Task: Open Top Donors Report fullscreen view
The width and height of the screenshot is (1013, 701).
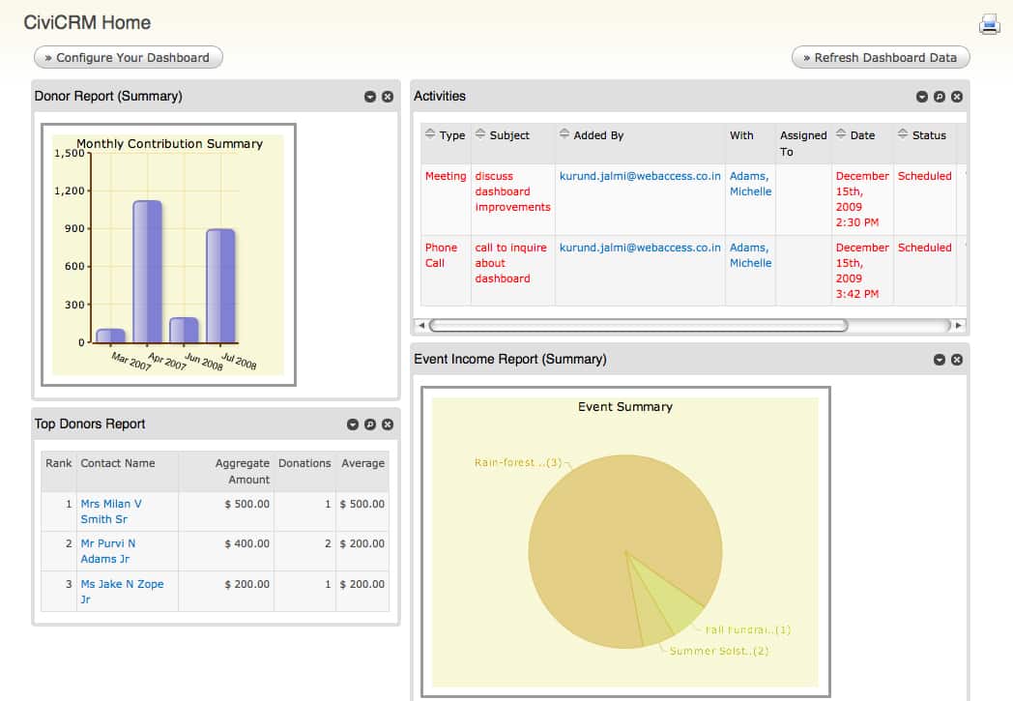Action: [x=370, y=424]
